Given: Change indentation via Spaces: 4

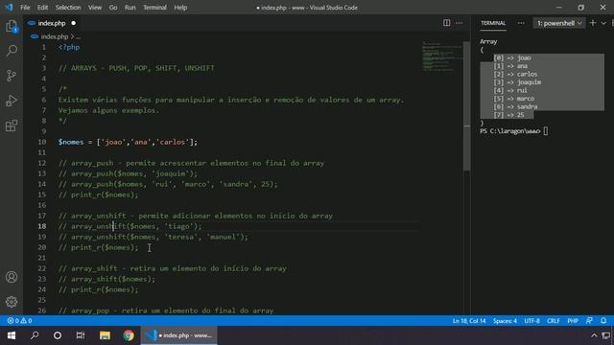Looking at the screenshot, I should [505, 321].
